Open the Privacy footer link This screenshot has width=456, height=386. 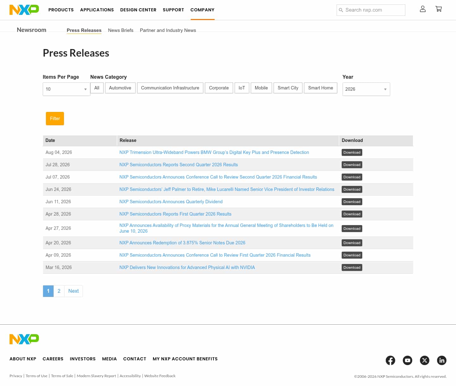[x=16, y=376]
